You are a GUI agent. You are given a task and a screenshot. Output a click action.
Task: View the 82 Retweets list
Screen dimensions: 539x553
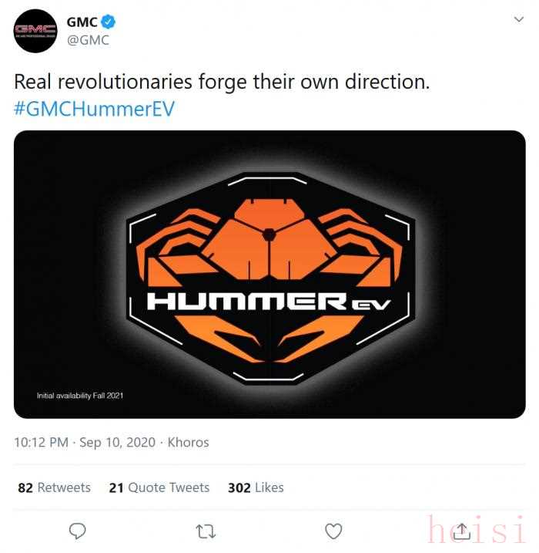click(54, 487)
